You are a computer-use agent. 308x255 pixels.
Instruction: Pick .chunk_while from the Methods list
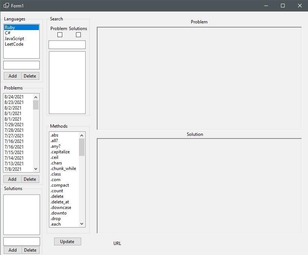tap(63, 169)
